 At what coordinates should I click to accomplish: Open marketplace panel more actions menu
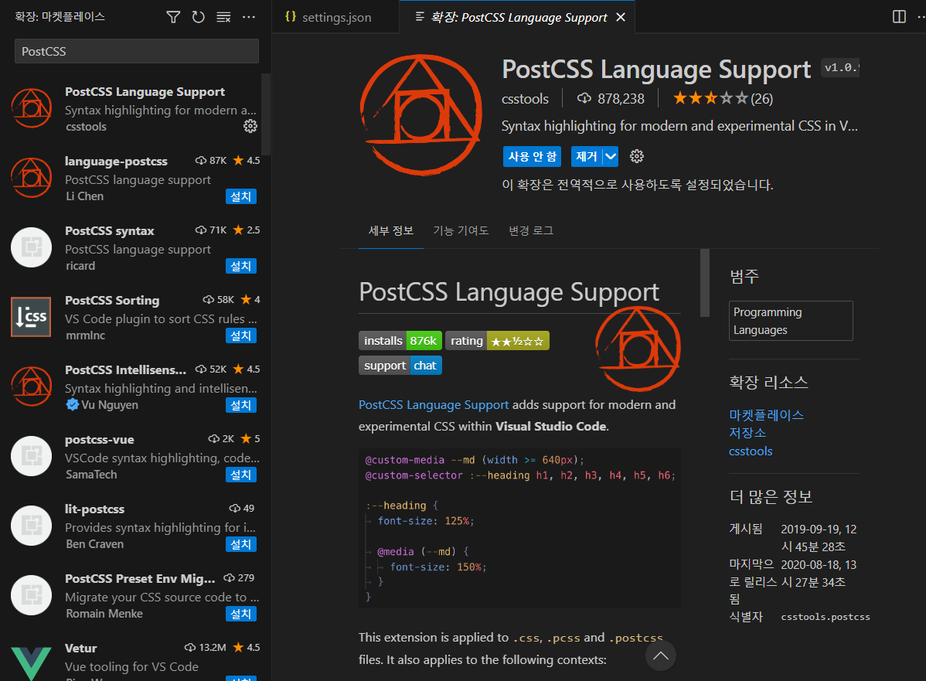tap(249, 17)
